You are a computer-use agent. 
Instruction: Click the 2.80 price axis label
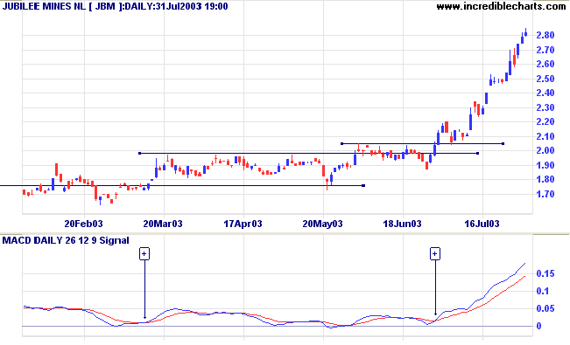point(545,35)
